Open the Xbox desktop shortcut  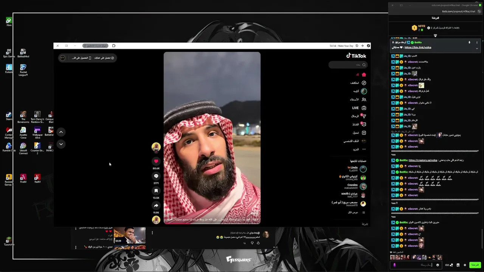click(9, 22)
